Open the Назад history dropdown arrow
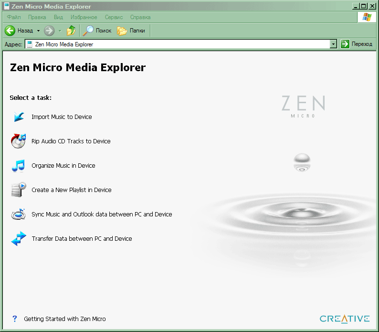This screenshot has height=332, width=379. click(x=38, y=31)
